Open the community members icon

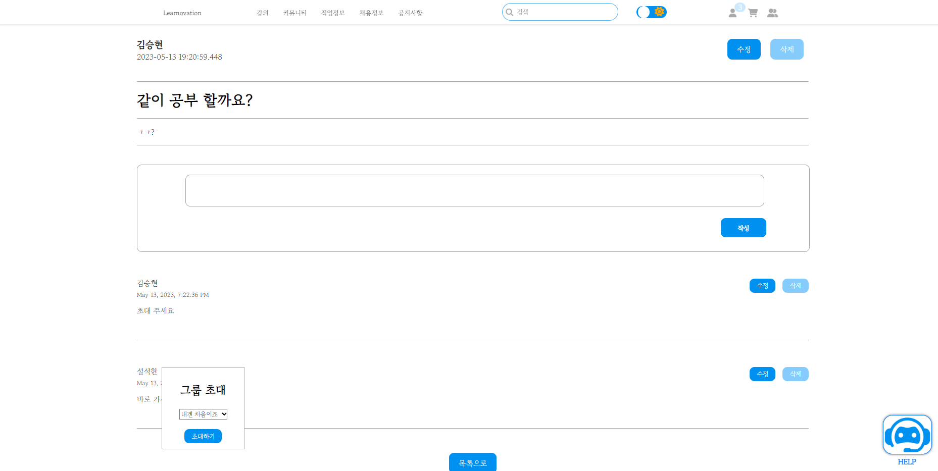tap(773, 13)
